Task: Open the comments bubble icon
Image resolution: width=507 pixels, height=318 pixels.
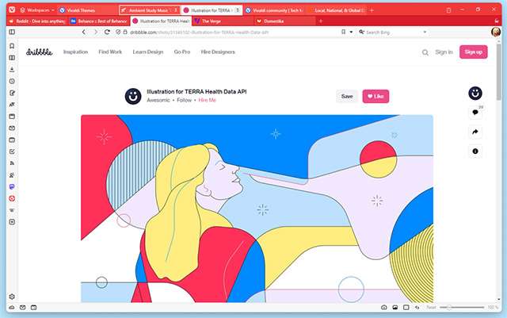Action: [x=475, y=113]
